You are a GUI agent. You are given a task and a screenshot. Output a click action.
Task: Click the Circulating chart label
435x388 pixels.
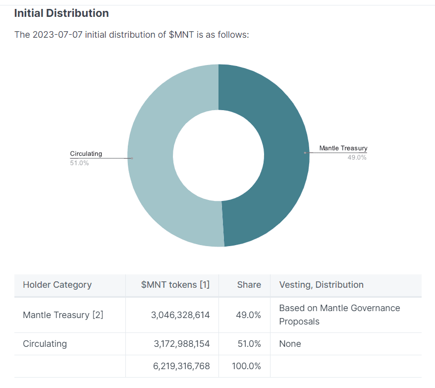point(86,154)
